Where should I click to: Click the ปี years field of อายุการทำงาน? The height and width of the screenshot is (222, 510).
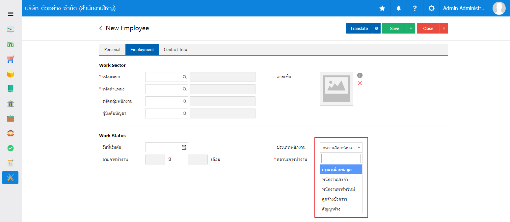click(x=155, y=160)
